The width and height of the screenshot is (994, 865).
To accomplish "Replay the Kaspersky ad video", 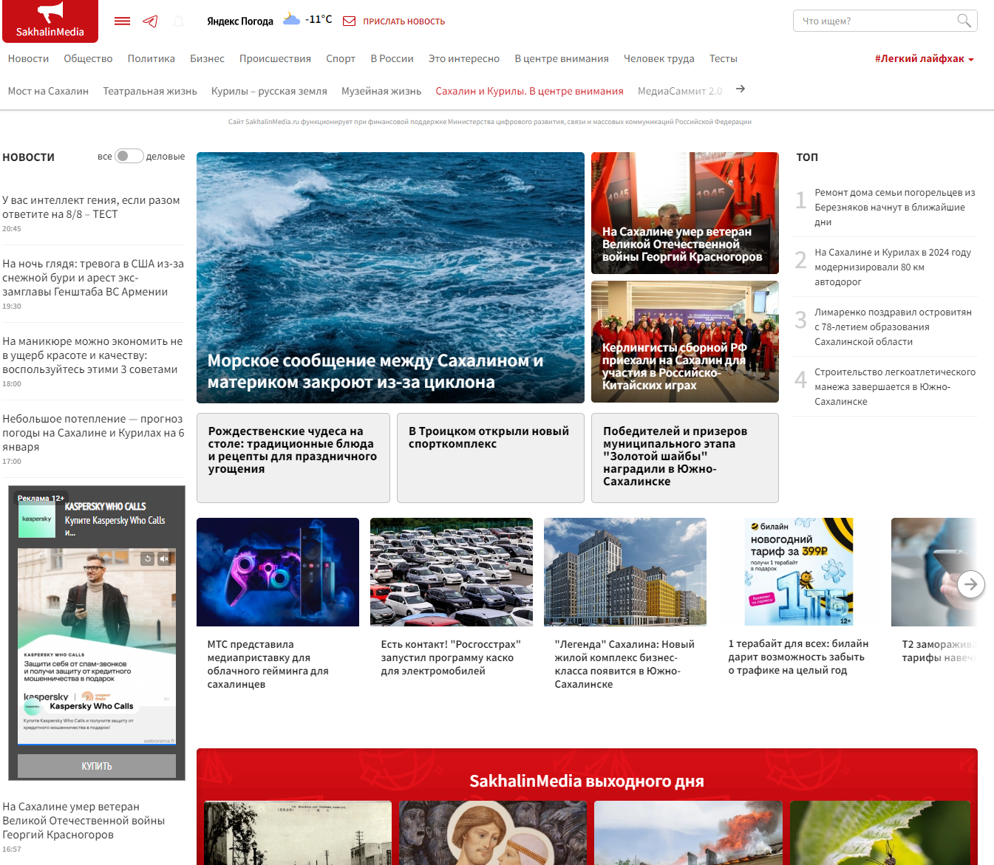I will coord(148,558).
